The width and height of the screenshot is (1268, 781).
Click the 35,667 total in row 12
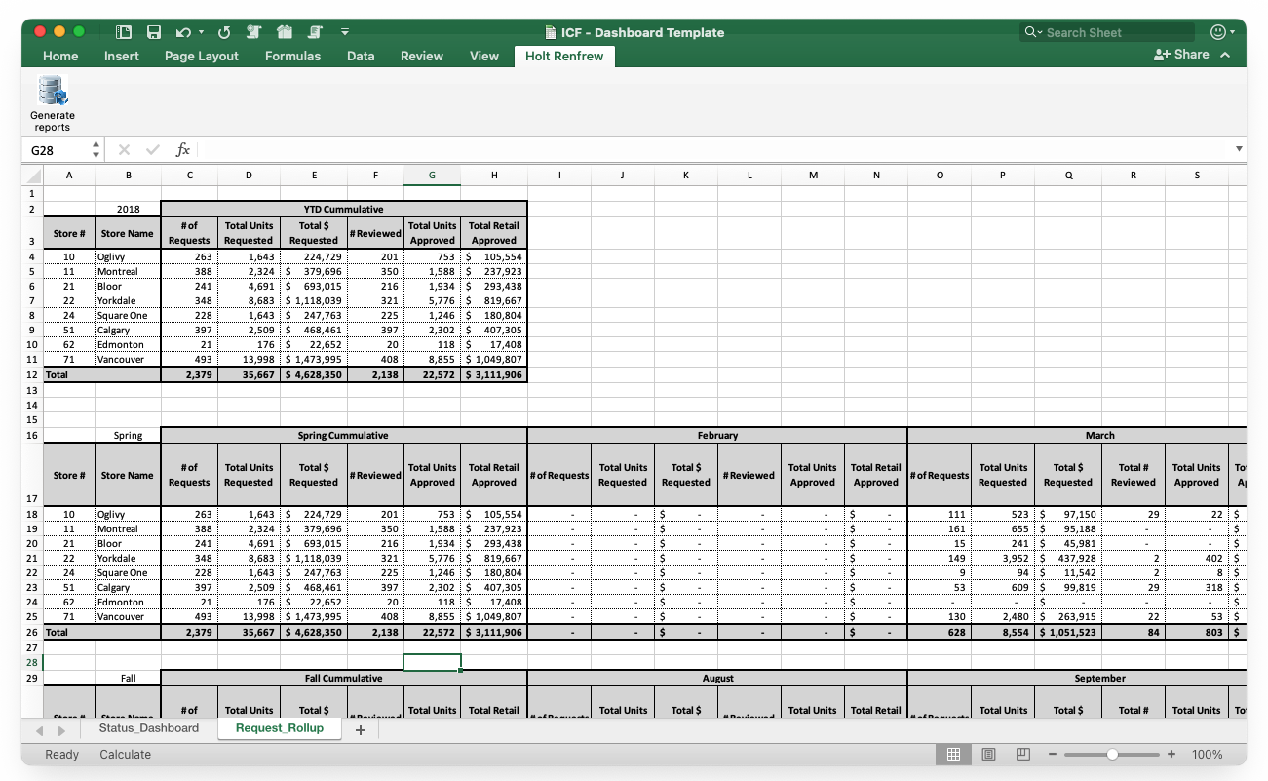(x=249, y=374)
